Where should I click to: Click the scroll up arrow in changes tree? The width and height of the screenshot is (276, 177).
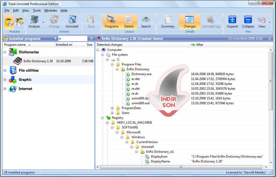(x=271, y=50)
